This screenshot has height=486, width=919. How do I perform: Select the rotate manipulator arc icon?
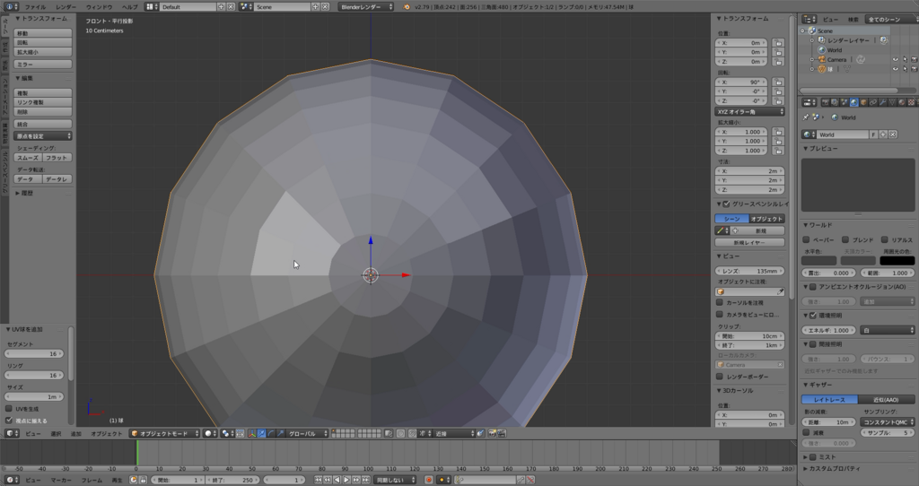point(271,433)
